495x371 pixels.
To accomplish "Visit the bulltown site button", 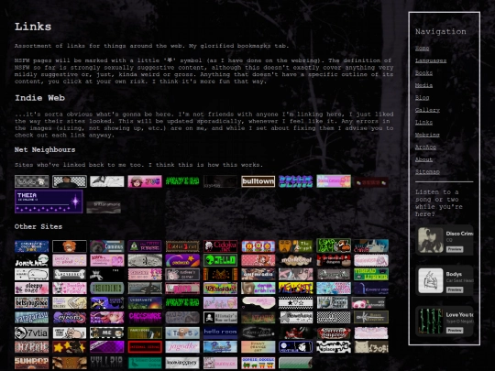I will tap(258, 181).
